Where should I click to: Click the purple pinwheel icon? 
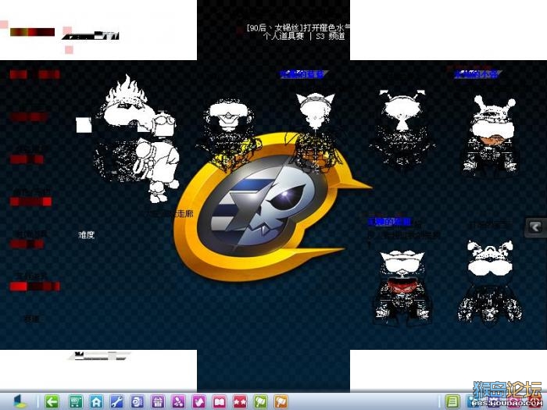coord(178,401)
